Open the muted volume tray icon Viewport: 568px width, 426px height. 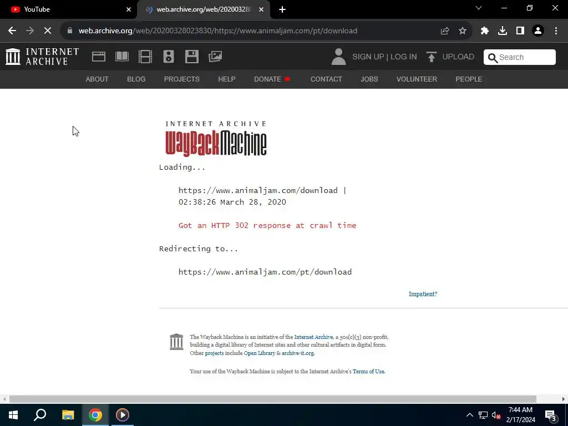click(496, 415)
